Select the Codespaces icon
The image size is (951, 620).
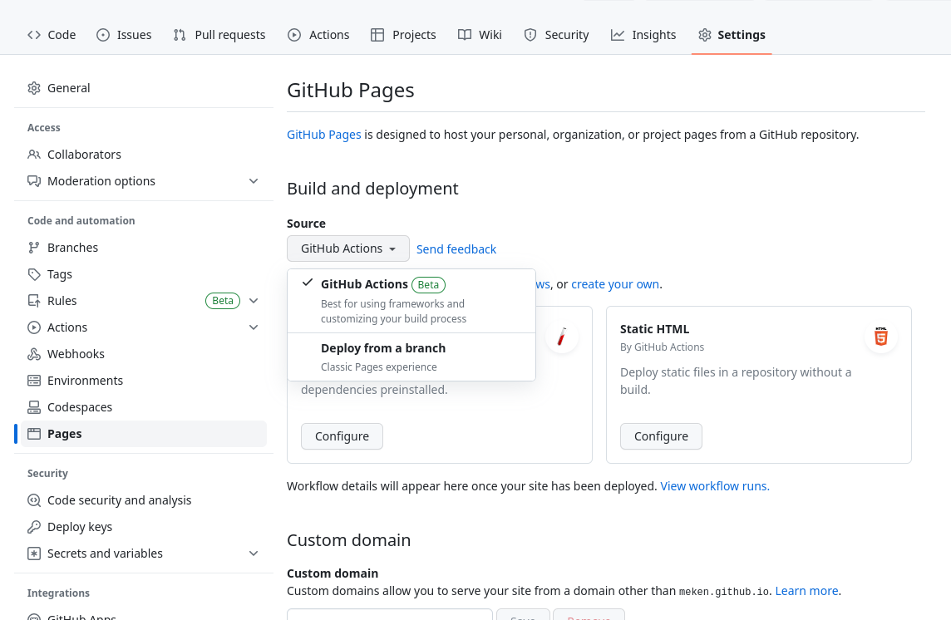click(x=36, y=406)
